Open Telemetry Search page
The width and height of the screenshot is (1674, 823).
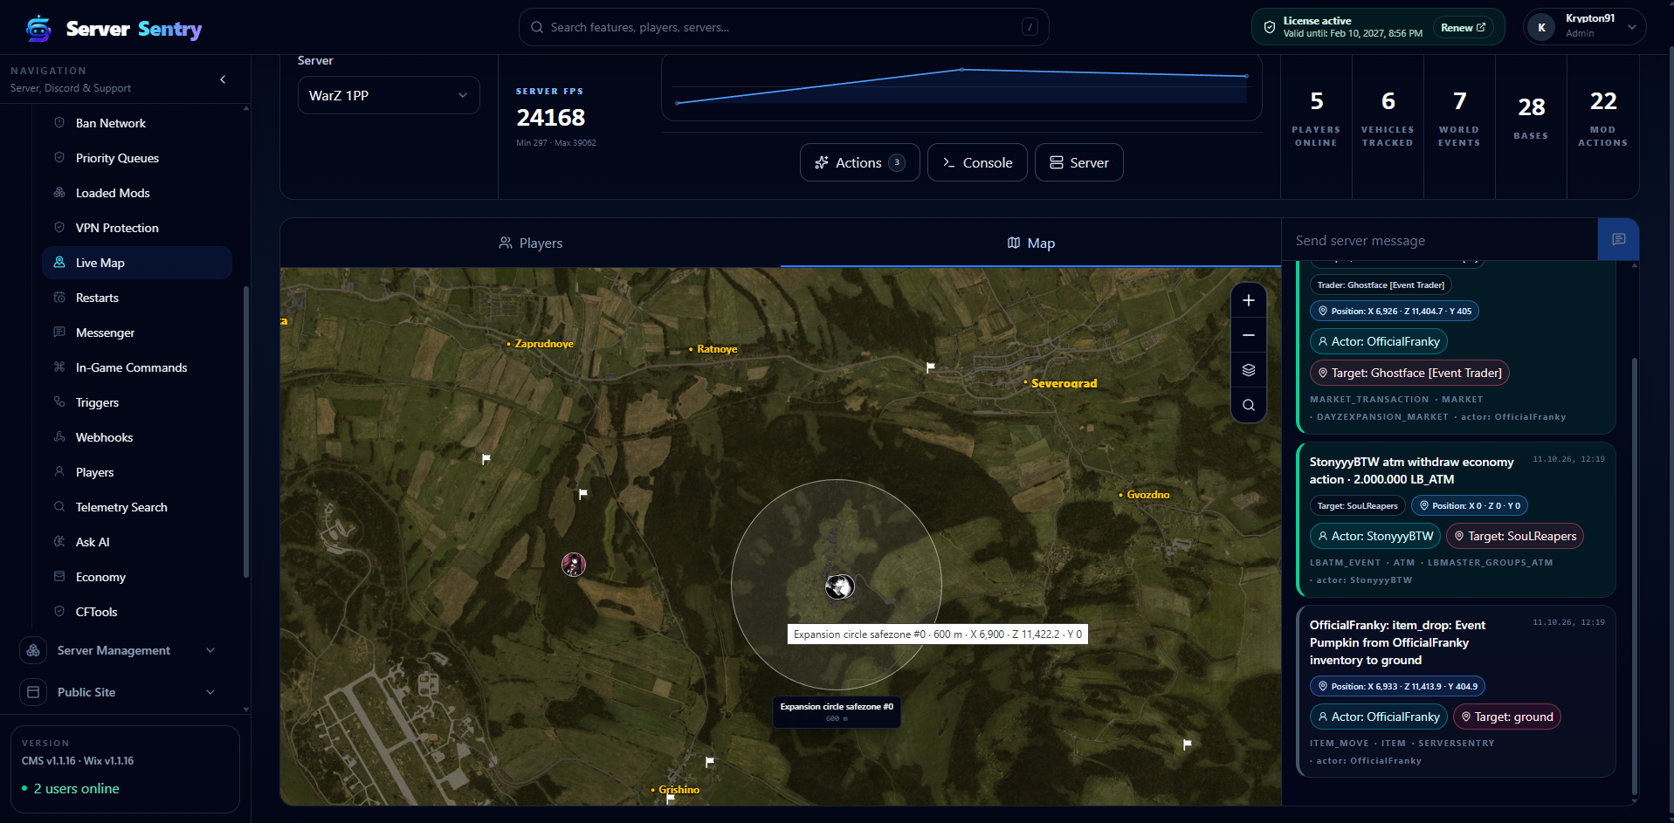tap(137, 507)
